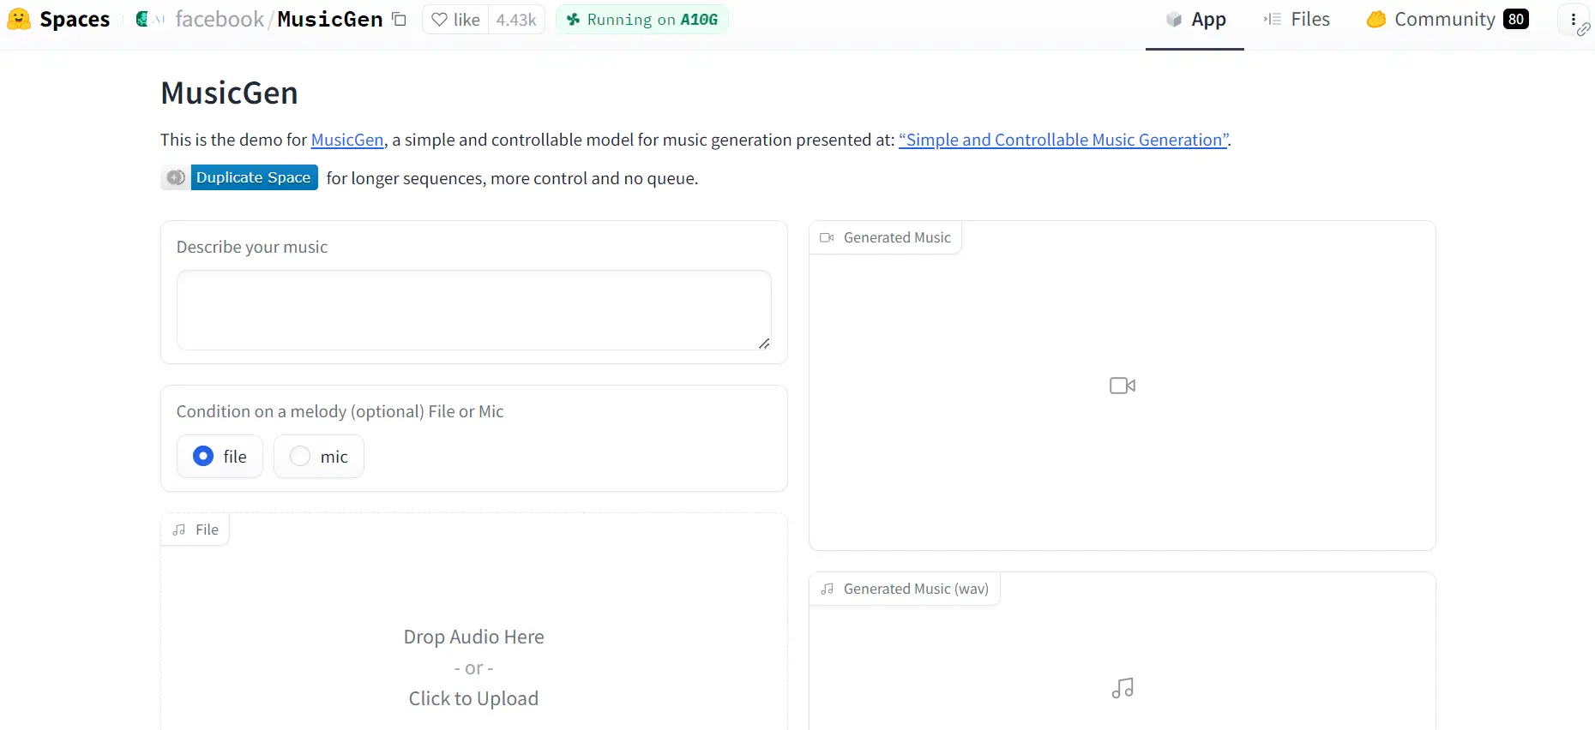
Task: Click into Describe your music text box
Action: pos(473,310)
